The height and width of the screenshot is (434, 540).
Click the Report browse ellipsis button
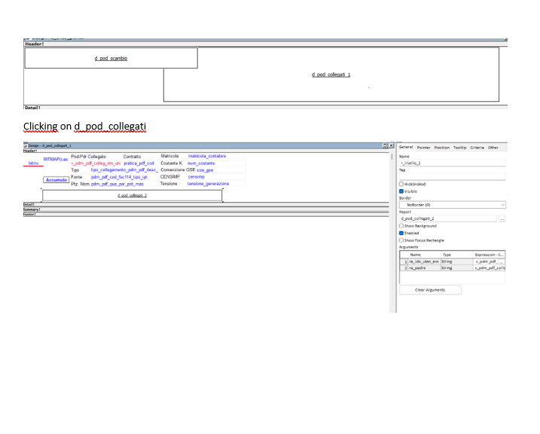tap(502, 219)
